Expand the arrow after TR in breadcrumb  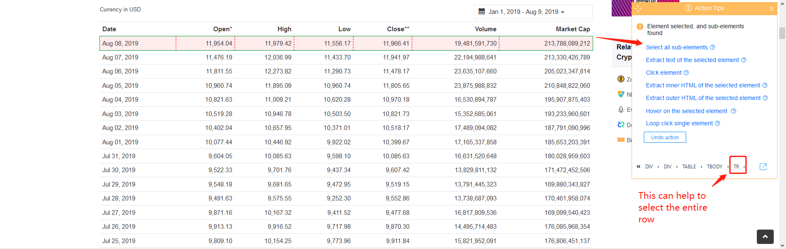[x=744, y=167]
